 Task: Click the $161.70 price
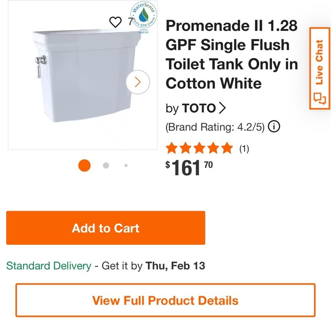click(189, 168)
